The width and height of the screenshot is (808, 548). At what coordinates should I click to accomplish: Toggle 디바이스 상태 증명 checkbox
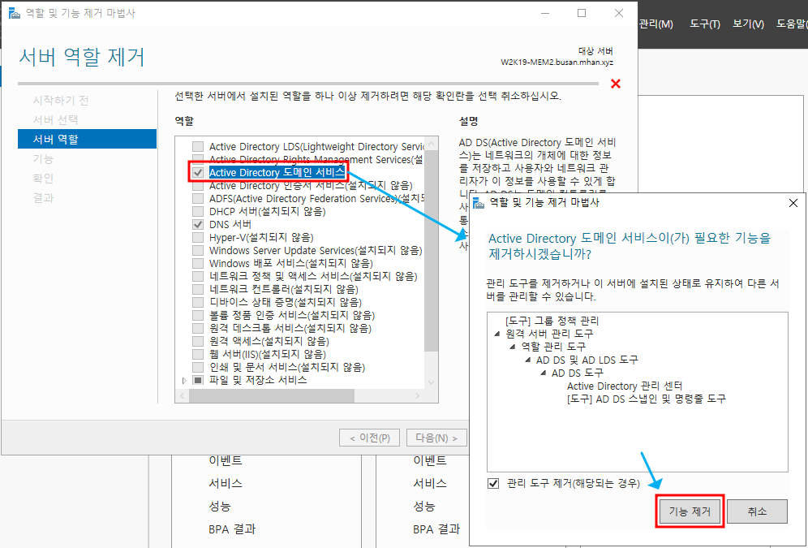[x=198, y=302]
